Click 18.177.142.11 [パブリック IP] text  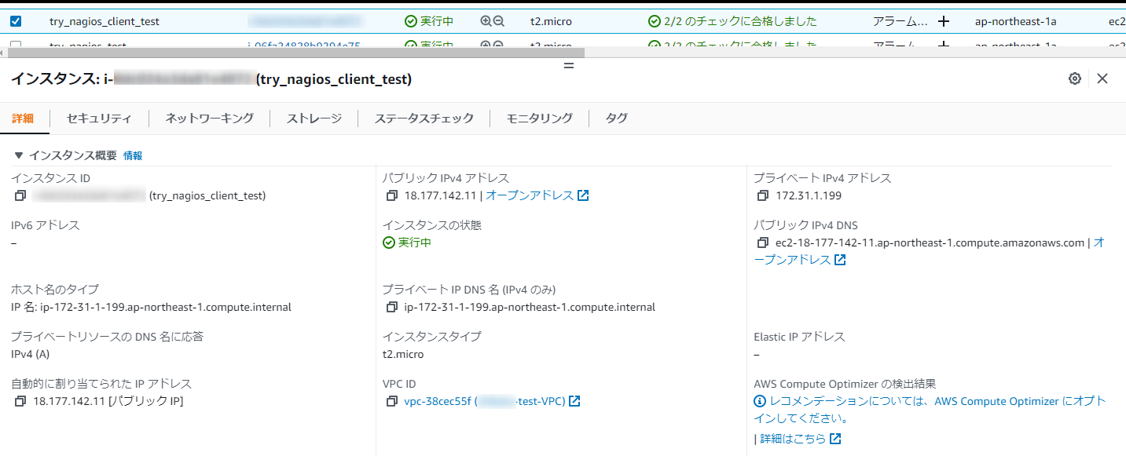pos(108,401)
